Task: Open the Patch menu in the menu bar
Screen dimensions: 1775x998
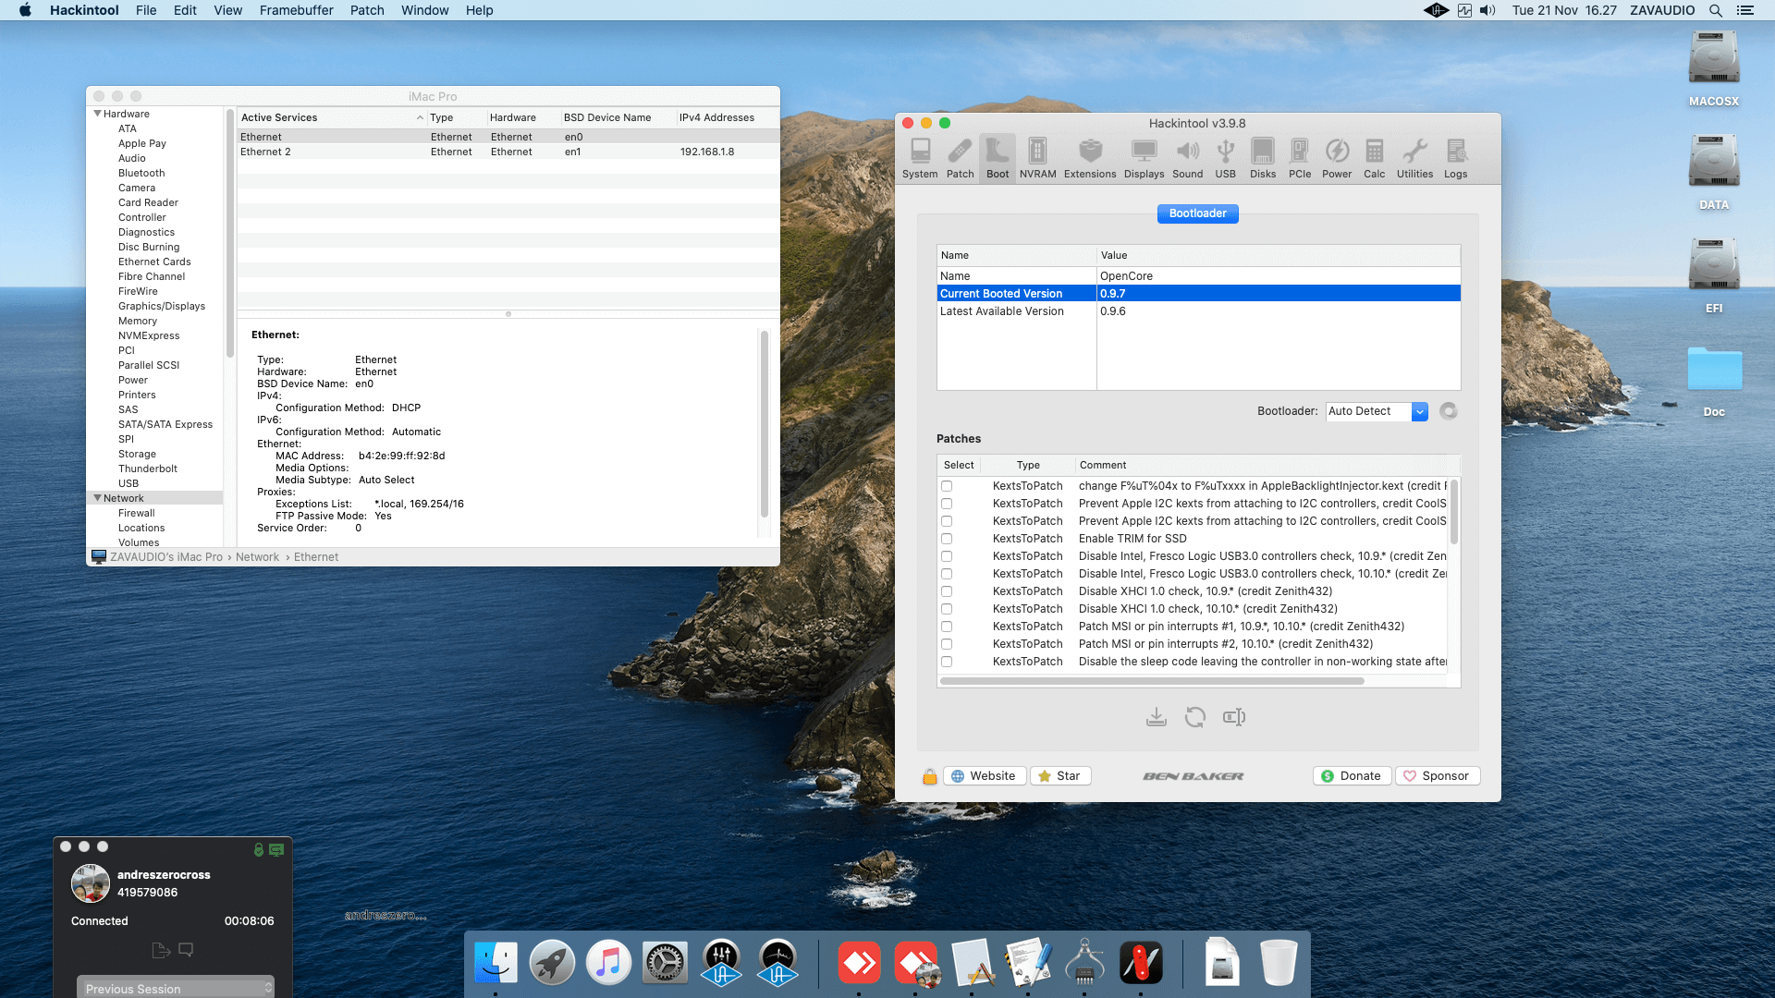Action: click(367, 10)
